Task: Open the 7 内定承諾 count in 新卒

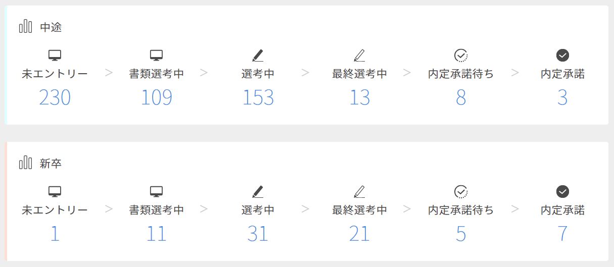Action: [x=562, y=234]
